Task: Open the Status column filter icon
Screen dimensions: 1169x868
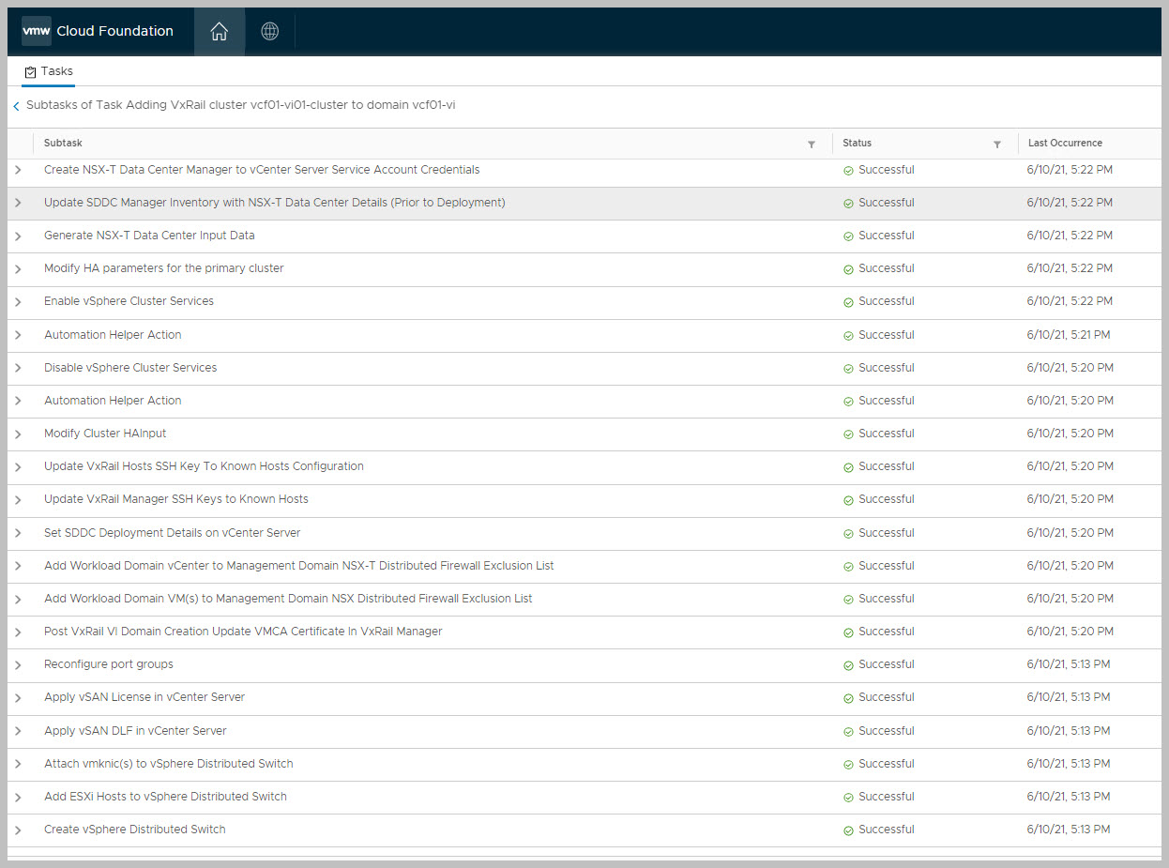Action: 997,145
